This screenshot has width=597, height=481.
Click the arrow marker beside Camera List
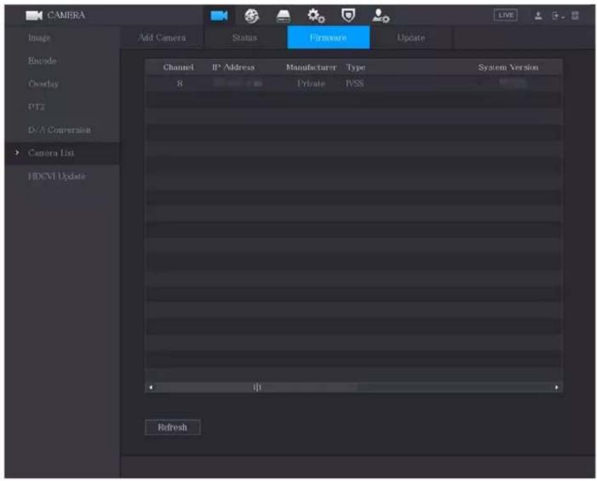(x=17, y=153)
